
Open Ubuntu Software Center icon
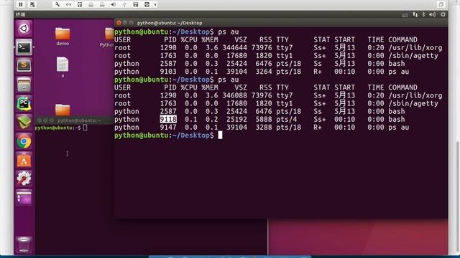[24, 160]
